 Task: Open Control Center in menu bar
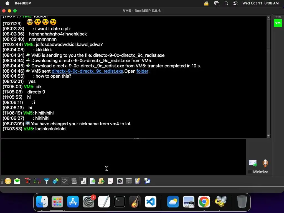tap(235, 3)
